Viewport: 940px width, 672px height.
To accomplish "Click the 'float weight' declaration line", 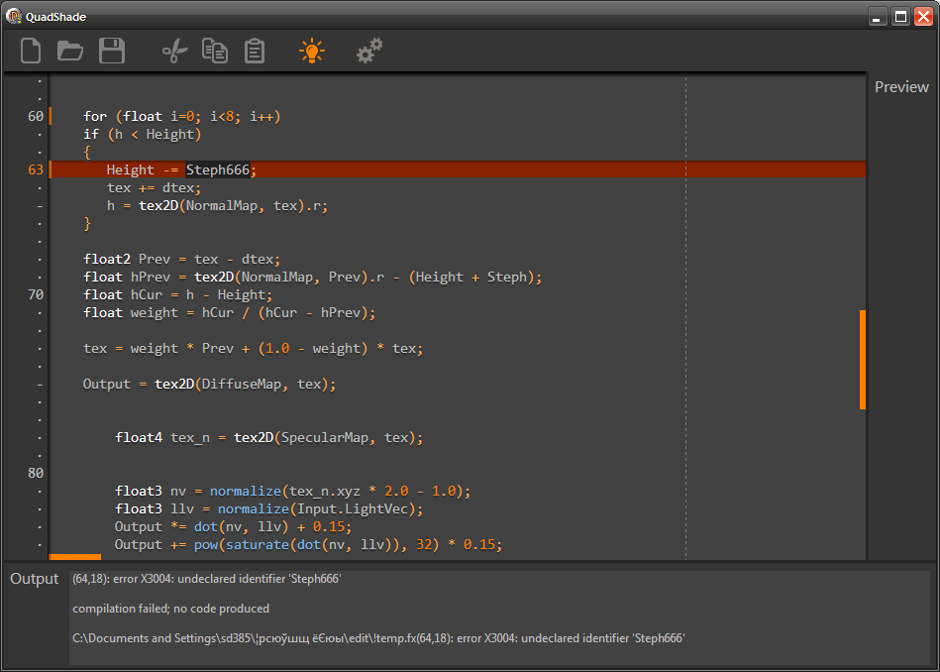I will (x=230, y=312).
